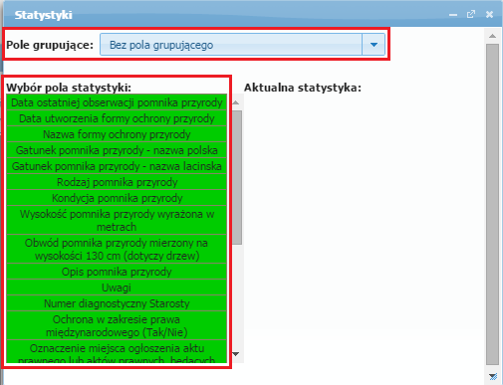
Task: Click the 'Uwagi' list item
Action: pos(117,288)
